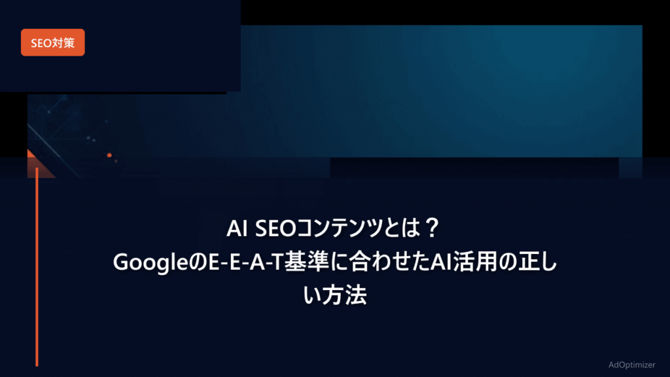Click the dark rectangle under banner right
Viewport: 670px width, 377px height.
[x=474, y=168]
